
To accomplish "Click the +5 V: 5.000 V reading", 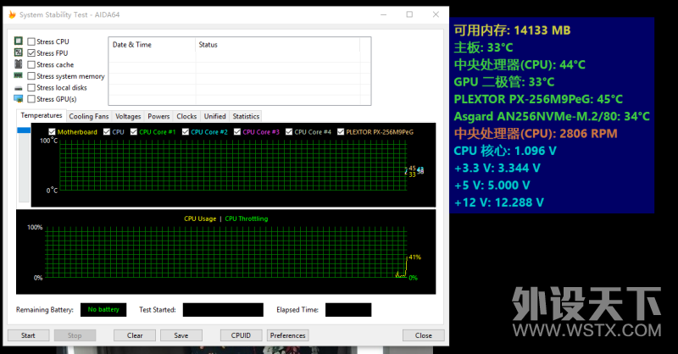I will click(x=492, y=185).
